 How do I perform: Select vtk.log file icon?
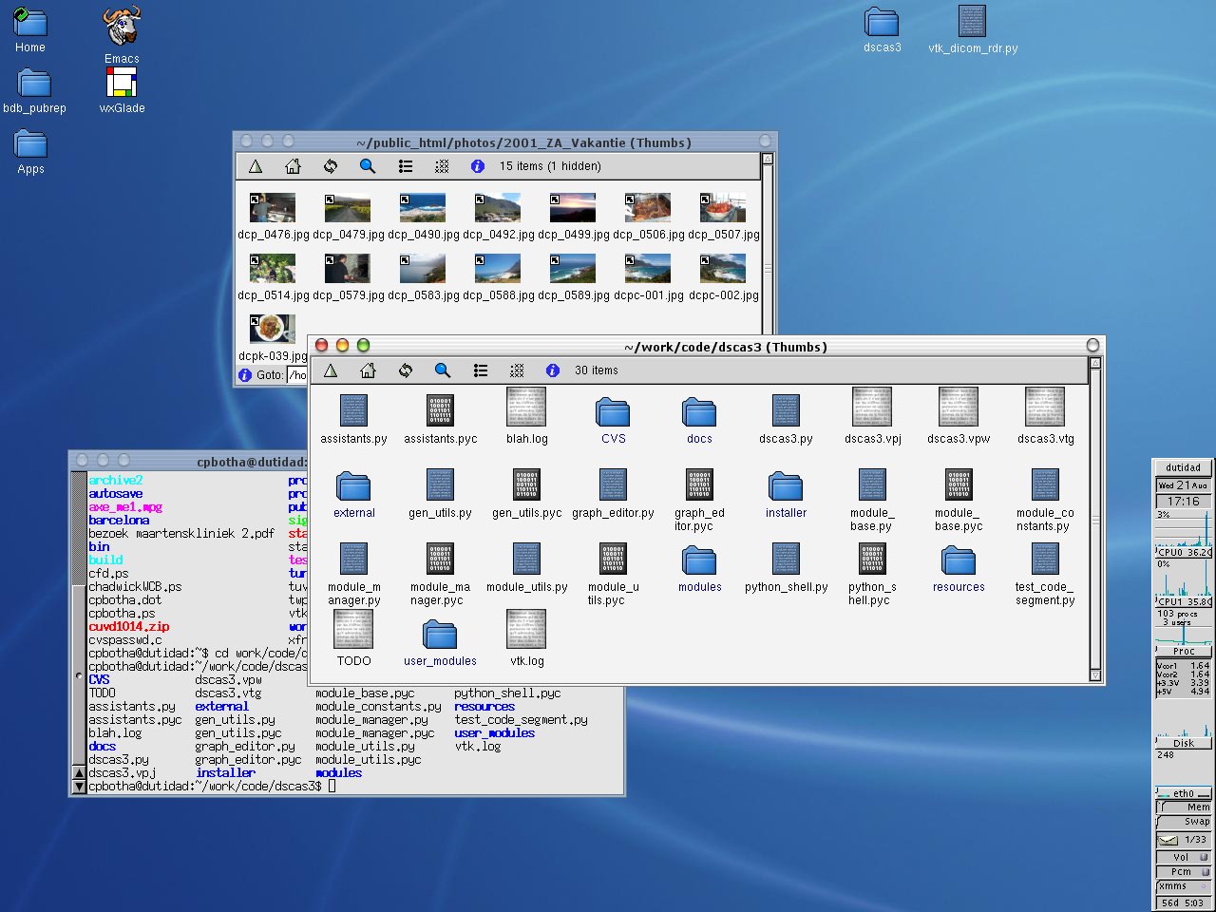pyautogui.click(x=526, y=629)
